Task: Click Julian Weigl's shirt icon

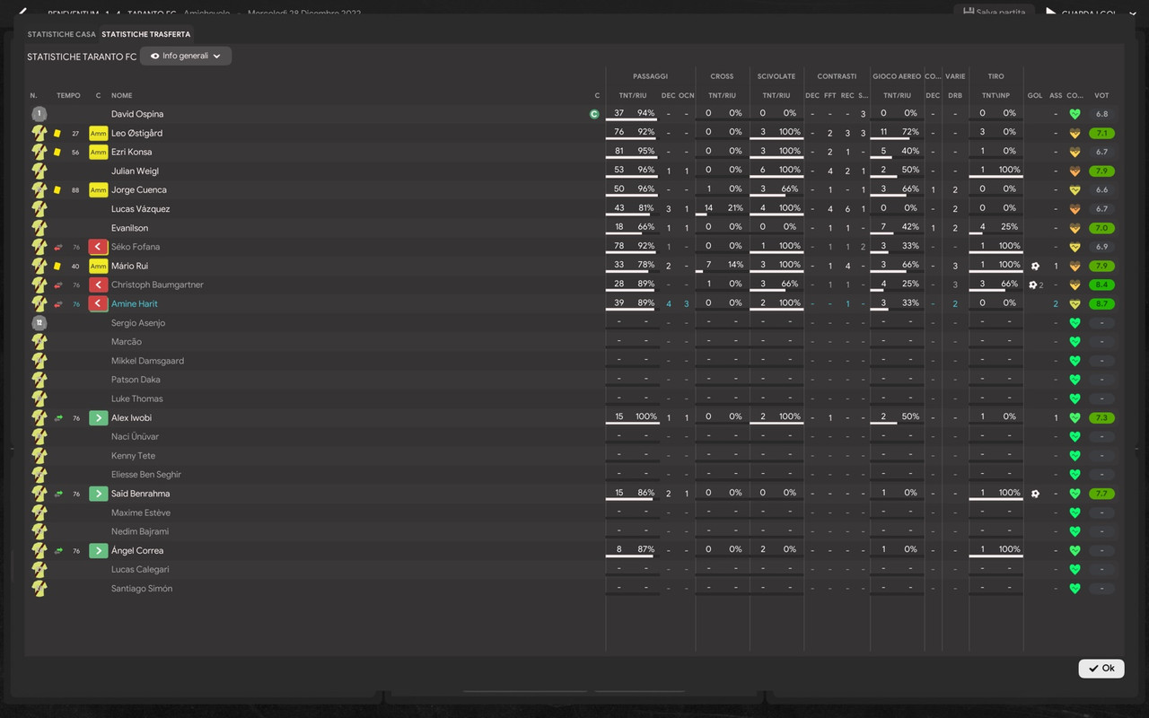Action: click(39, 171)
